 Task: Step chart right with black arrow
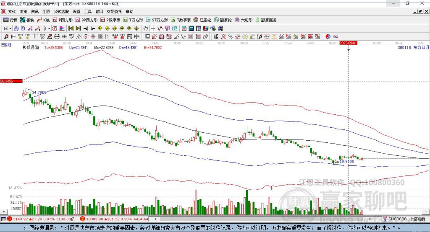[x=93, y=28]
